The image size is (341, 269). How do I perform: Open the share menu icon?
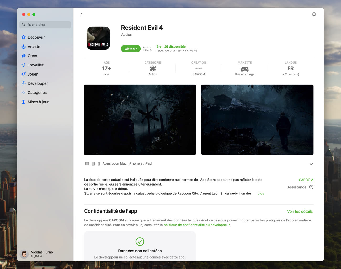314,14
